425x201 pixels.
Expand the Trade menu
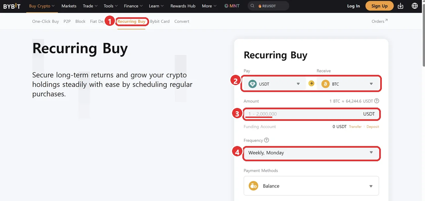(x=90, y=6)
